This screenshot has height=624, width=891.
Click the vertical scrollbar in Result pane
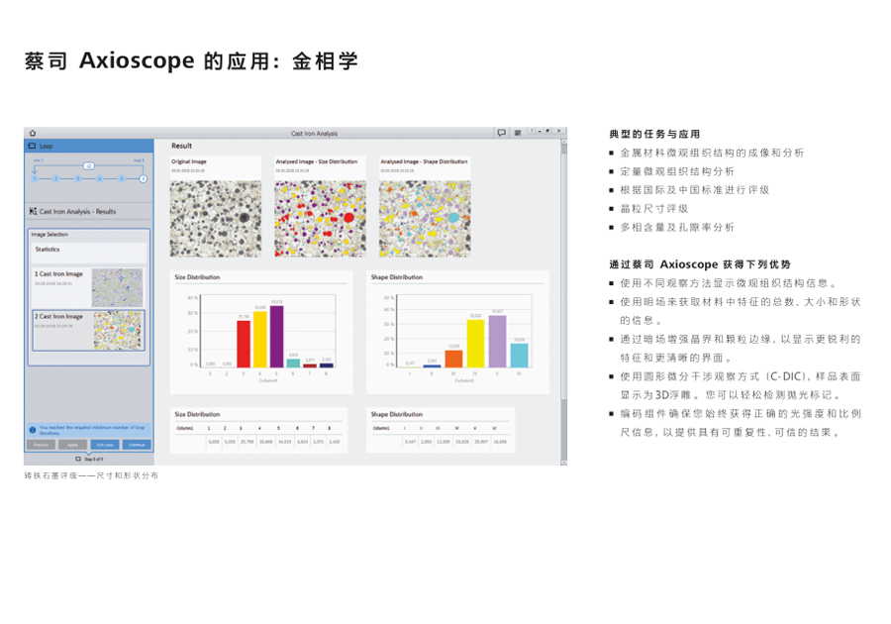point(563,297)
